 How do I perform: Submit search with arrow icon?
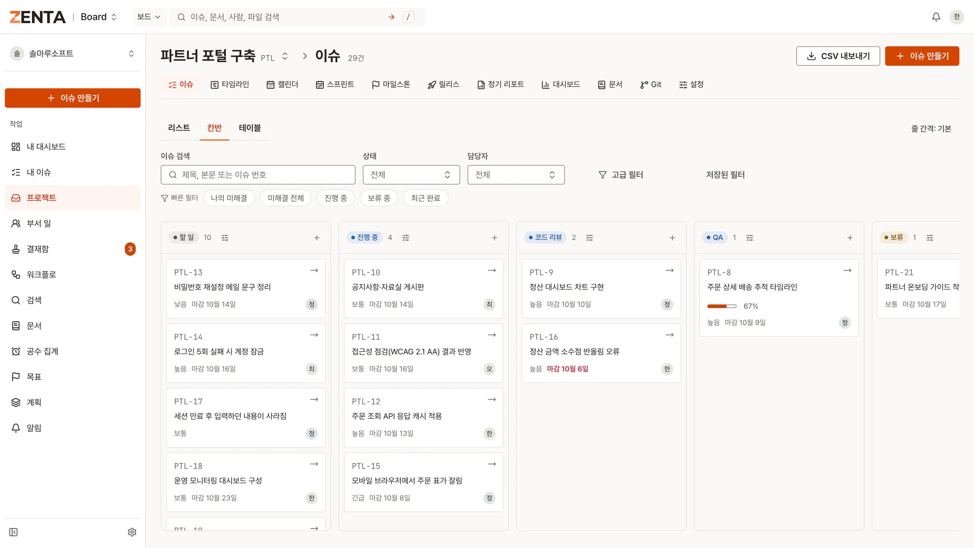[x=391, y=17]
